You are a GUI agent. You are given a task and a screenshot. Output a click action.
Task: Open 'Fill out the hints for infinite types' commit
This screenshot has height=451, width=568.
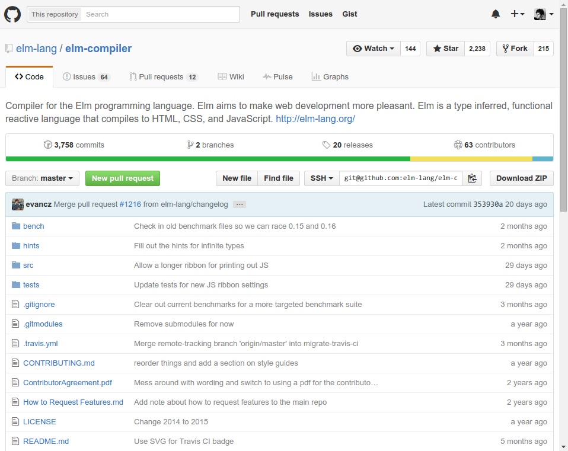pyautogui.click(x=189, y=246)
